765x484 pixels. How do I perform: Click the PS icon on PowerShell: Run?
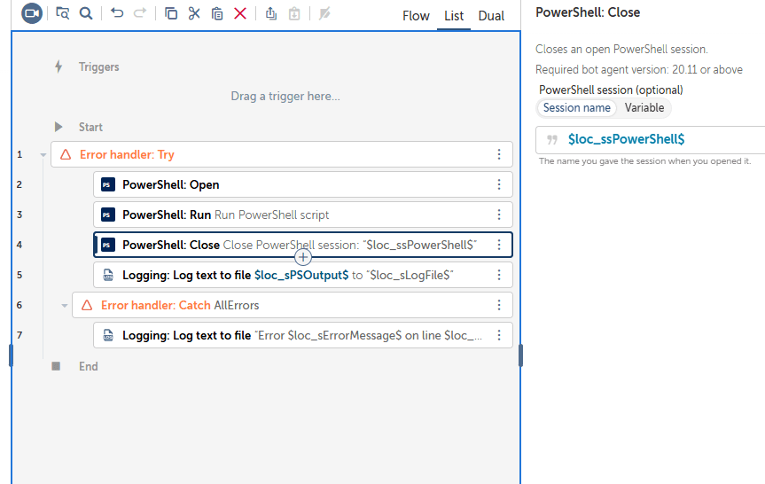(x=108, y=215)
